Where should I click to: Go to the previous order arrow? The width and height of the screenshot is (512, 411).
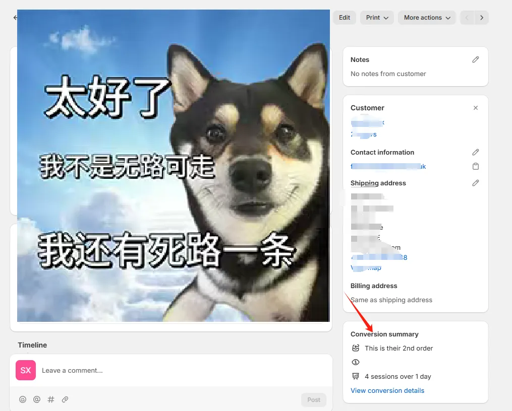467,18
